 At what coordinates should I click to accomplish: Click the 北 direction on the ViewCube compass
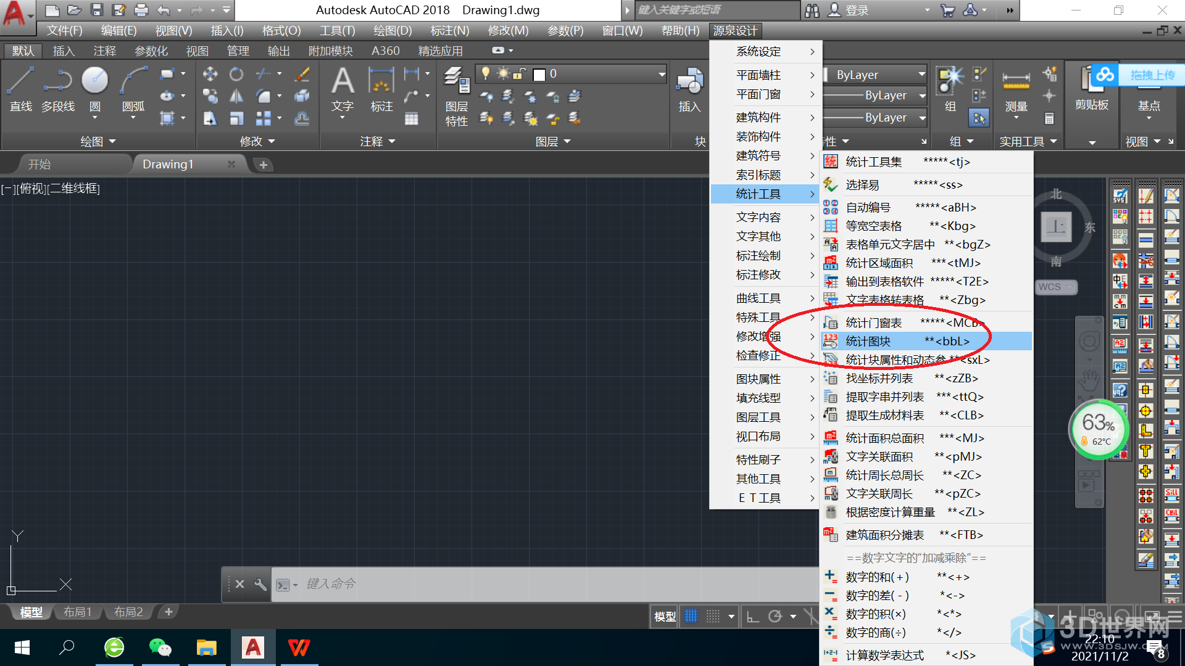[1056, 194]
